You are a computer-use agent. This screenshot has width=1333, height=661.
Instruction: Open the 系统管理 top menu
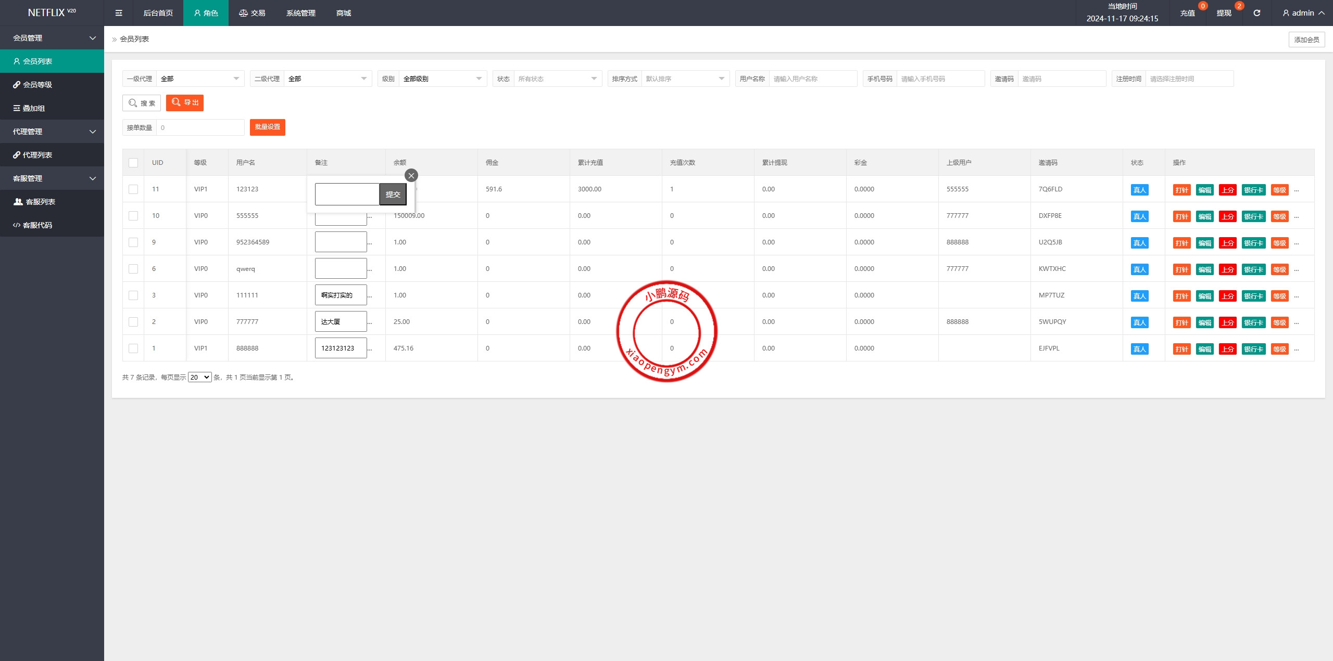(300, 13)
